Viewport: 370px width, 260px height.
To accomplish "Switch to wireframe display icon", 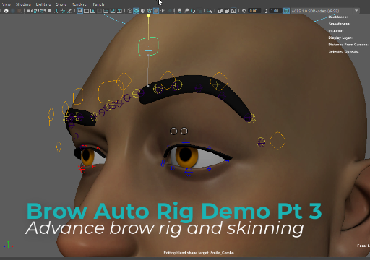I will (130, 11).
